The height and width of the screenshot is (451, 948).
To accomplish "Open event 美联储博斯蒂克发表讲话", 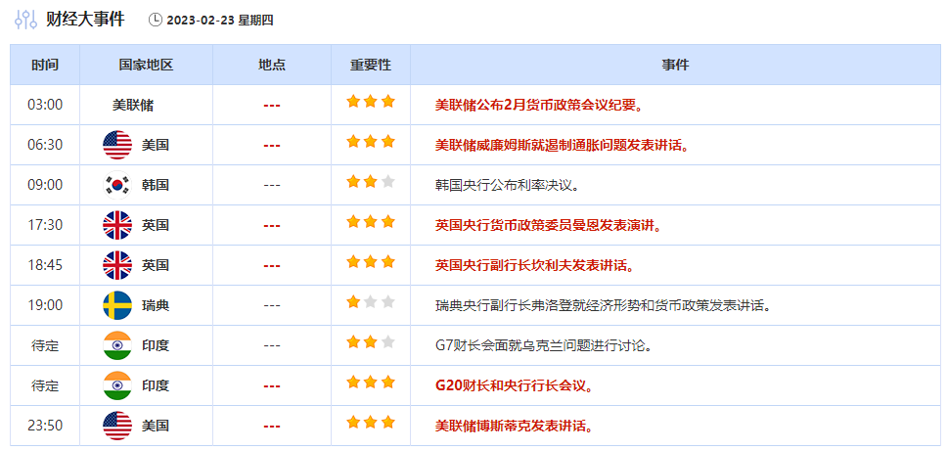I will [x=514, y=426].
